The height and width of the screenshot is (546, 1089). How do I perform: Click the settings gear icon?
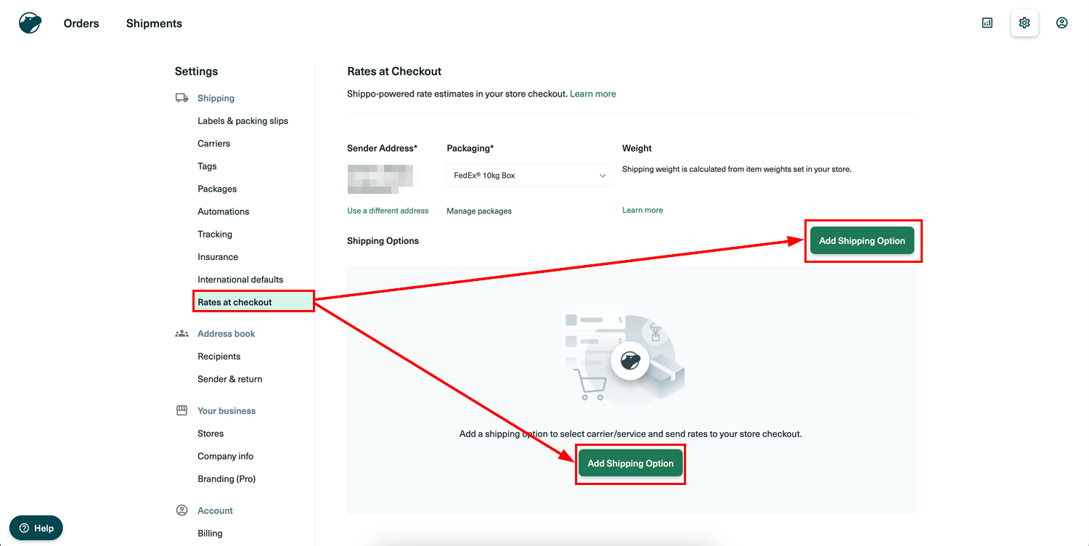tap(1024, 23)
